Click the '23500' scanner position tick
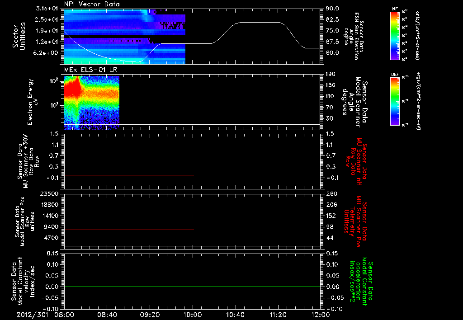The width and height of the screenshot is (463, 320). coord(49,193)
